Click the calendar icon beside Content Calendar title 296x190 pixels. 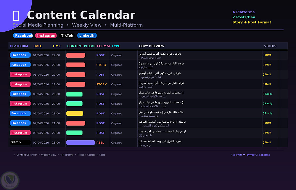pyautogui.click(x=16, y=16)
